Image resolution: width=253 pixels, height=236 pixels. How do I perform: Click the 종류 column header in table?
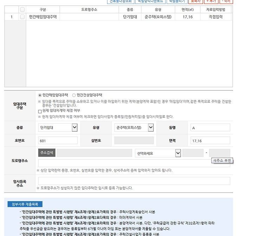click(x=130, y=9)
